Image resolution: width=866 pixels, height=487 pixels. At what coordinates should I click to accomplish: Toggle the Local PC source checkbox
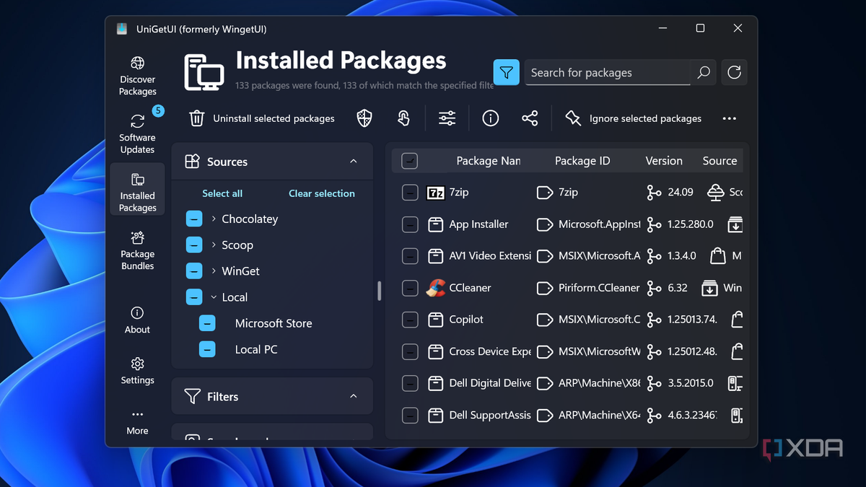[x=207, y=349]
